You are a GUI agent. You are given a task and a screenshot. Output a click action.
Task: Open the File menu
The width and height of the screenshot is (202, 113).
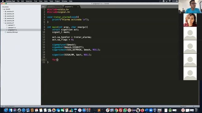pos(18,1)
